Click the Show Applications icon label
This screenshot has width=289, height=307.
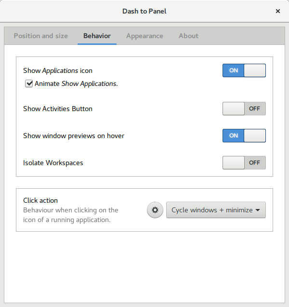point(58,70)
